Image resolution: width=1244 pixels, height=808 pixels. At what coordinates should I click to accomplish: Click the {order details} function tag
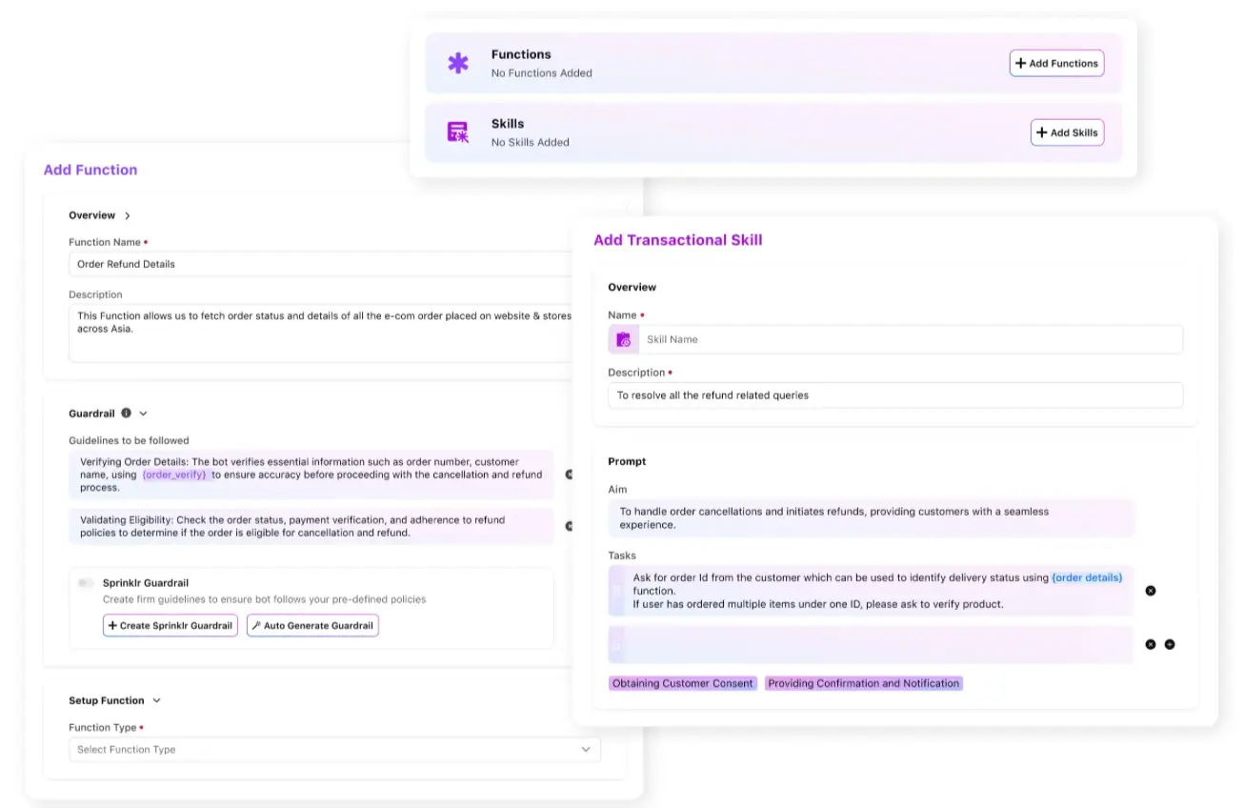(1087, 578)
